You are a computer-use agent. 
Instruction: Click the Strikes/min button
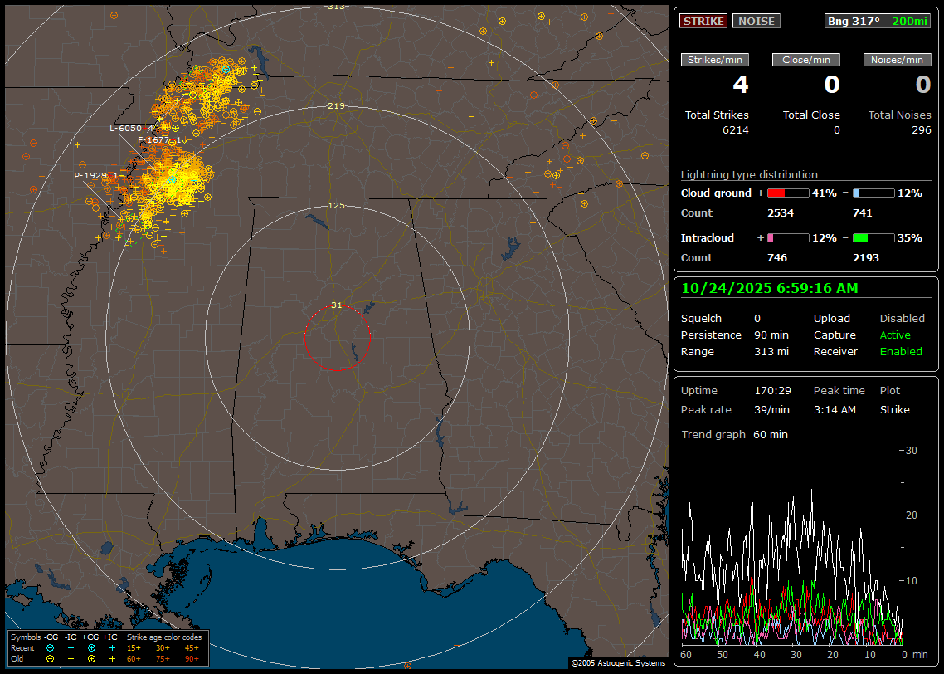(715, 60)
